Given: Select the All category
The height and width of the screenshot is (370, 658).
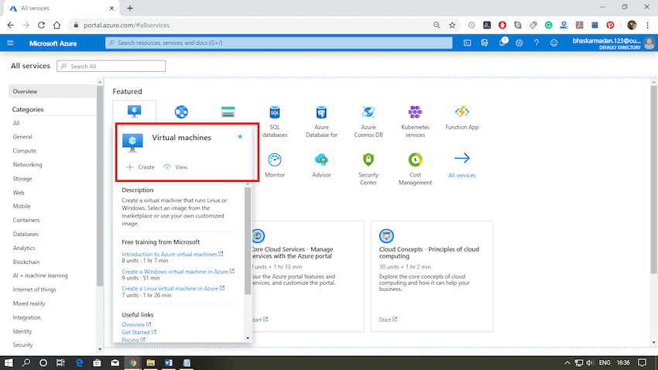Looking at the screenshot, I should 16,123.
